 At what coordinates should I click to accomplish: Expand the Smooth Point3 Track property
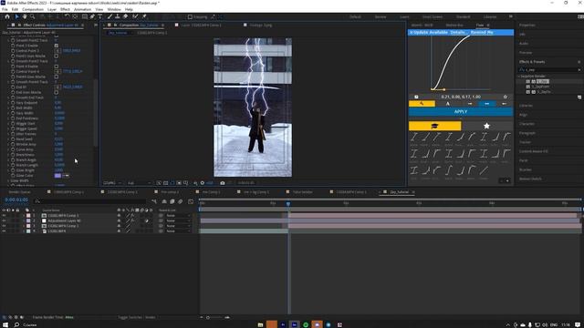point(8,61)
